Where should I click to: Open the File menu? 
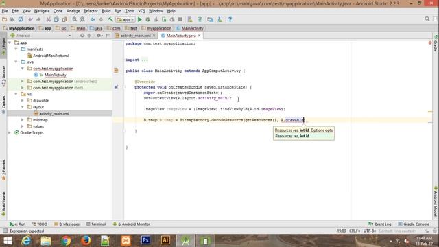tap(5, 11)
